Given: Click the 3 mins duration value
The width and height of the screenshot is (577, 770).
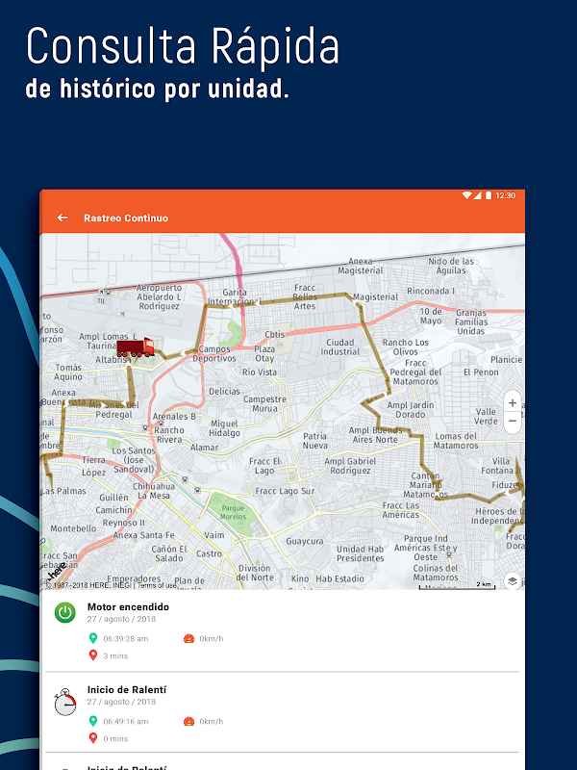Looking at the screenshot, I should 115,655.
